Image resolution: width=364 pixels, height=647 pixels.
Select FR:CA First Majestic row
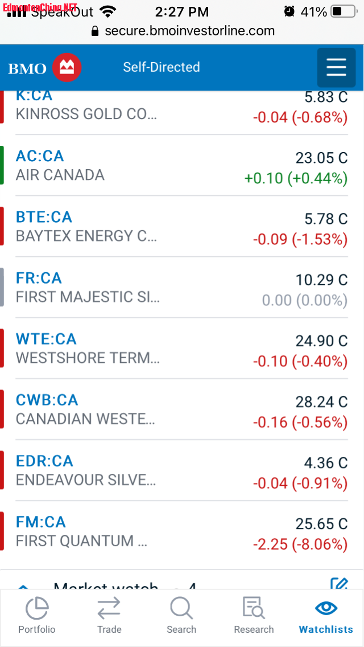[182, 288]
